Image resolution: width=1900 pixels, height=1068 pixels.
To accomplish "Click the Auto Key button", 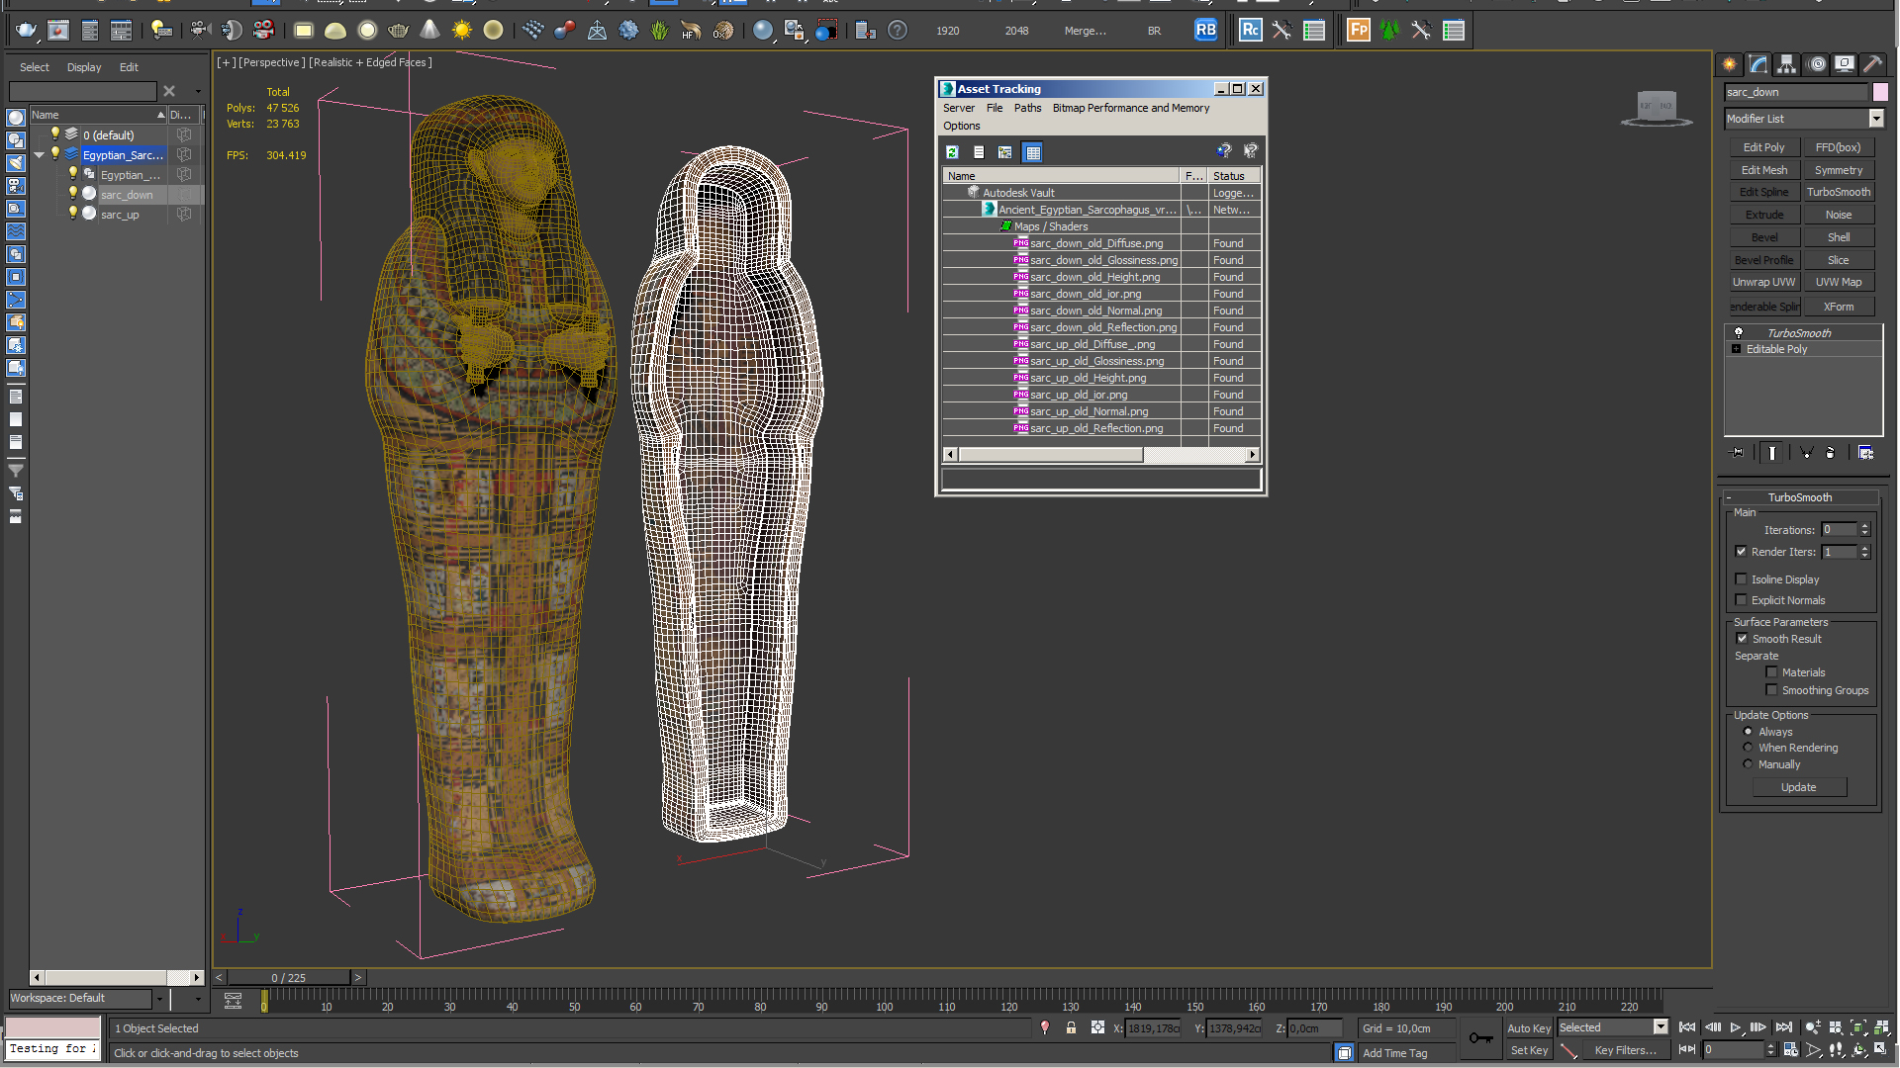I will pyautogui.click(x=1529, y=1028).
